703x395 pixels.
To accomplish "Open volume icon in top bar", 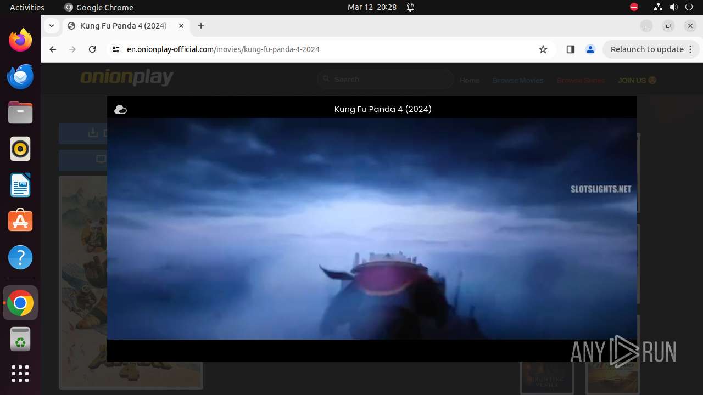I will tap(674, 7).
